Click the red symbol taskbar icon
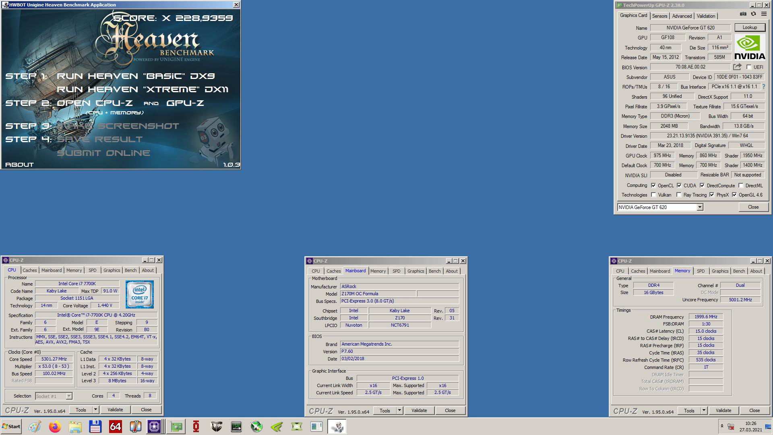The width and height of the screenshot is (773, 435). [196, 427]
